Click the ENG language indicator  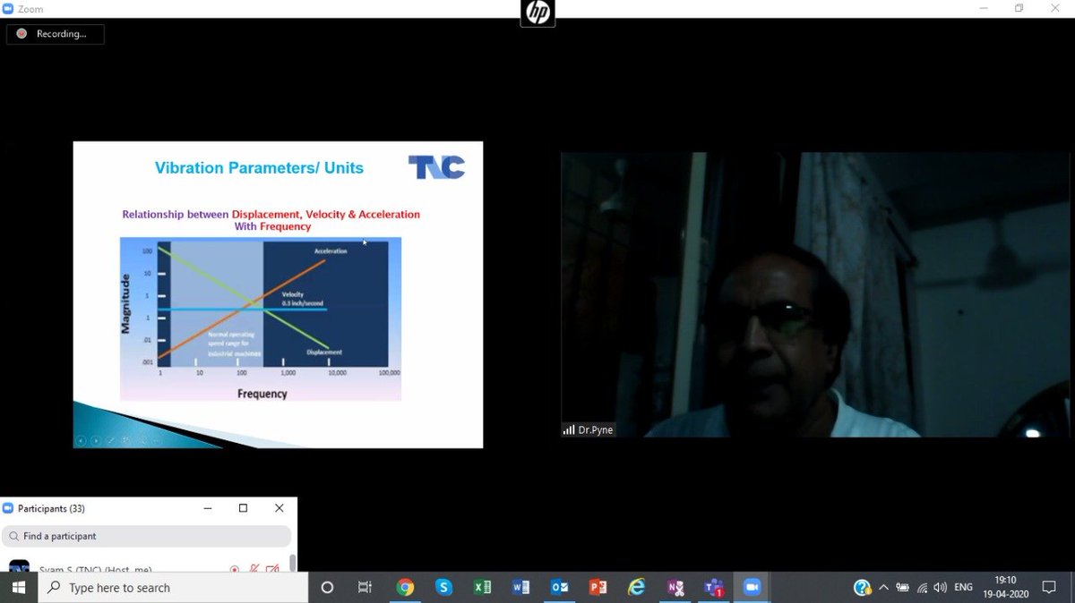pos(964,588)
